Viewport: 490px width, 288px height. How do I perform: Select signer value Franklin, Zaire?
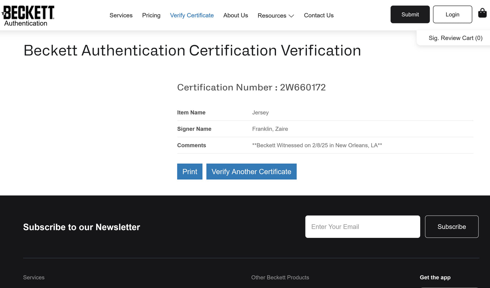coord(270,129)
